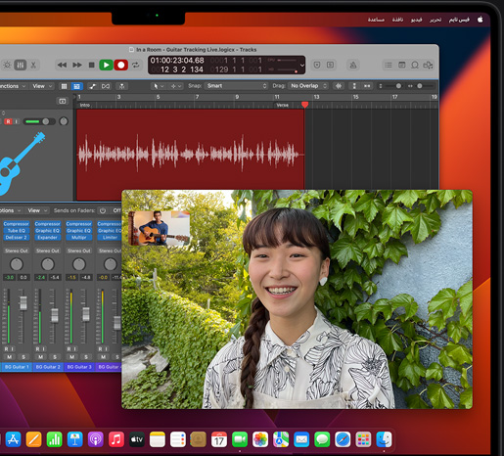
Task: Open the Drag No Overlap dropdown
Action: (308, 86)
